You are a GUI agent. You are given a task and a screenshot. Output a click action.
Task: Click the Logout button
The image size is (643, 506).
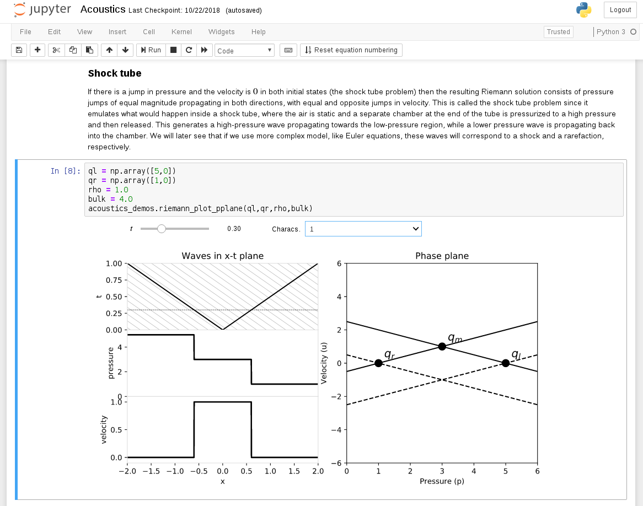coord(620,10)
